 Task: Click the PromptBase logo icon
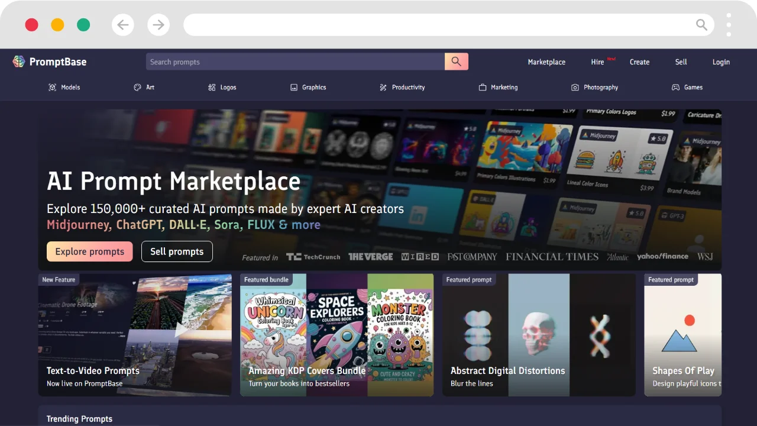tap(19, 62)
